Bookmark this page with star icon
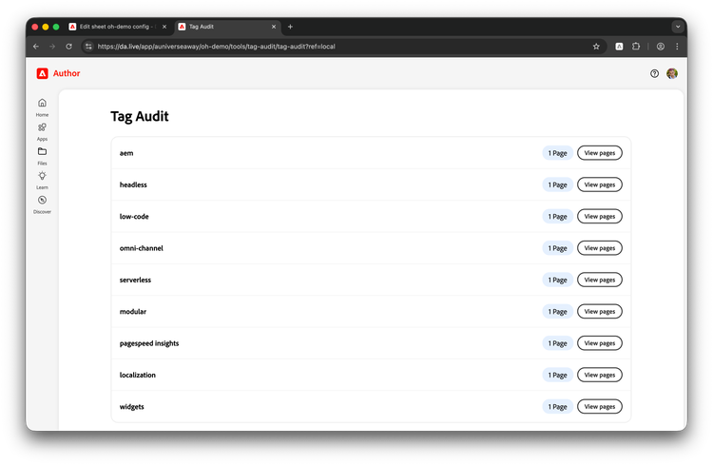Image resolution: width=713 pixels, height=465 pixels. point(596,46)
